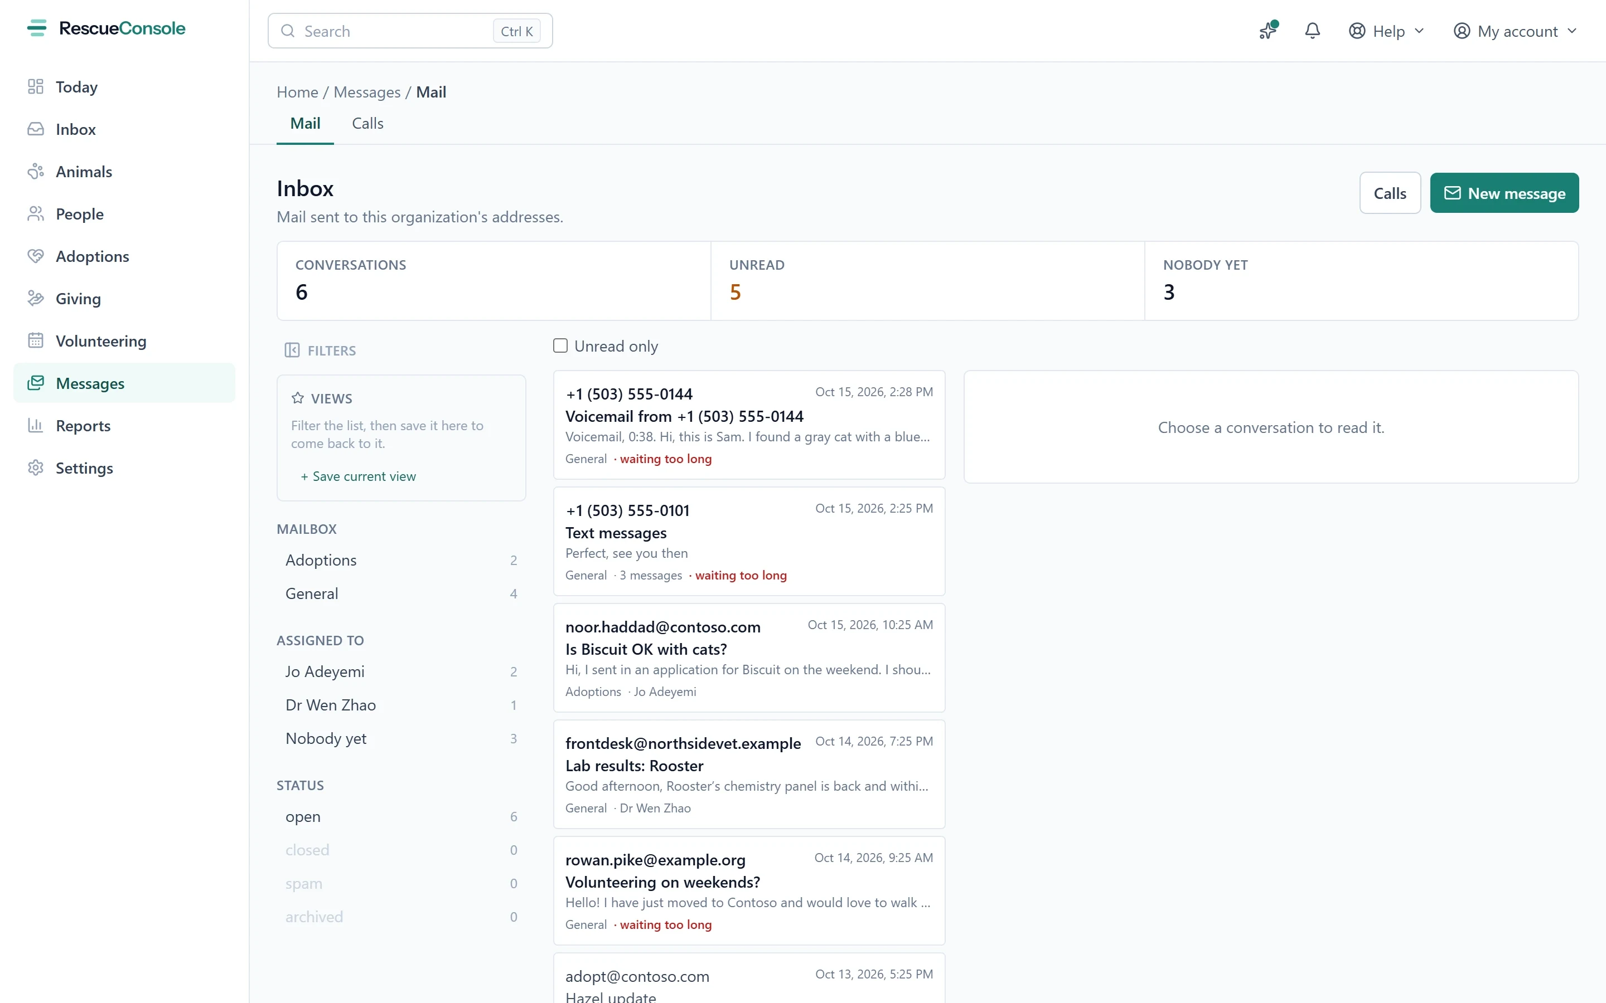Focus the Search input field
Viewport: 1606px width, 1003px height.
point(410,31)
